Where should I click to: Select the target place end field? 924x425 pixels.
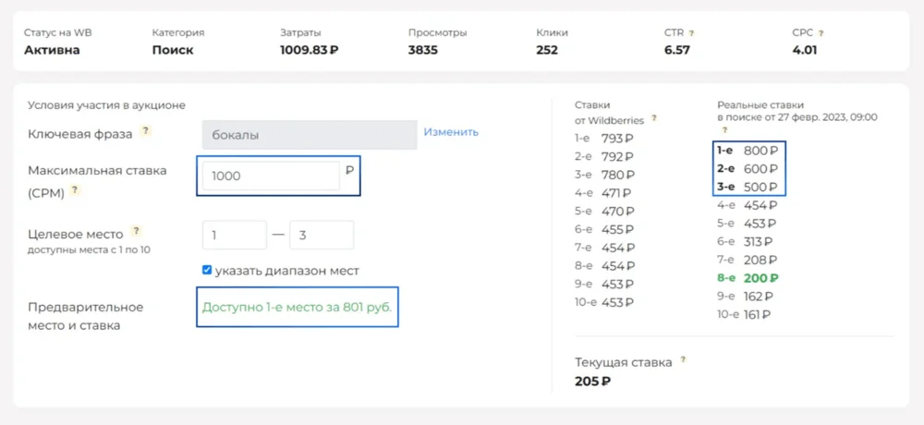pyautogui.click(x=322, y=235)
